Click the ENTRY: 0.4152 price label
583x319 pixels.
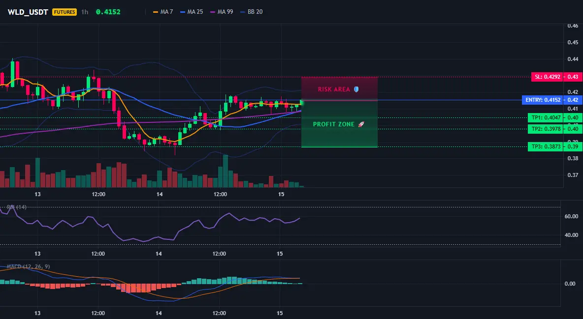pyautogui.click(x=543, y=100)
